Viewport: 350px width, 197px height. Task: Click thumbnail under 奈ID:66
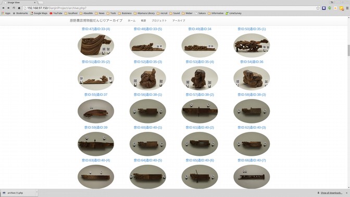point(252,177)
